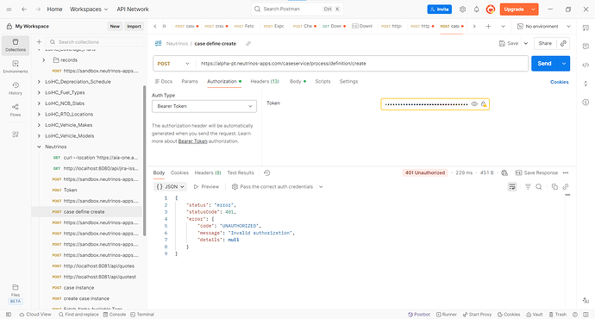Click the Invite button
The height and width of the screenshot is (319, 595).
[x=440, y=9]
